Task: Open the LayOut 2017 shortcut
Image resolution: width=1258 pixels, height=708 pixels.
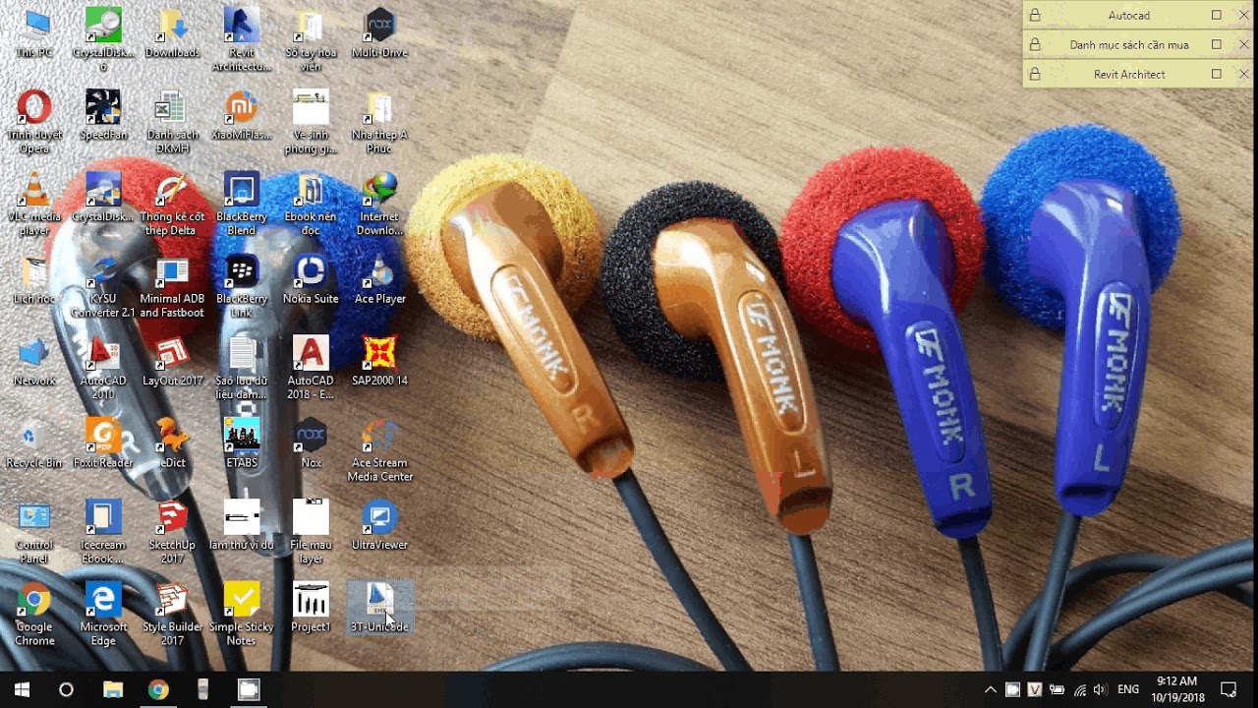Action: click(172, 361)
